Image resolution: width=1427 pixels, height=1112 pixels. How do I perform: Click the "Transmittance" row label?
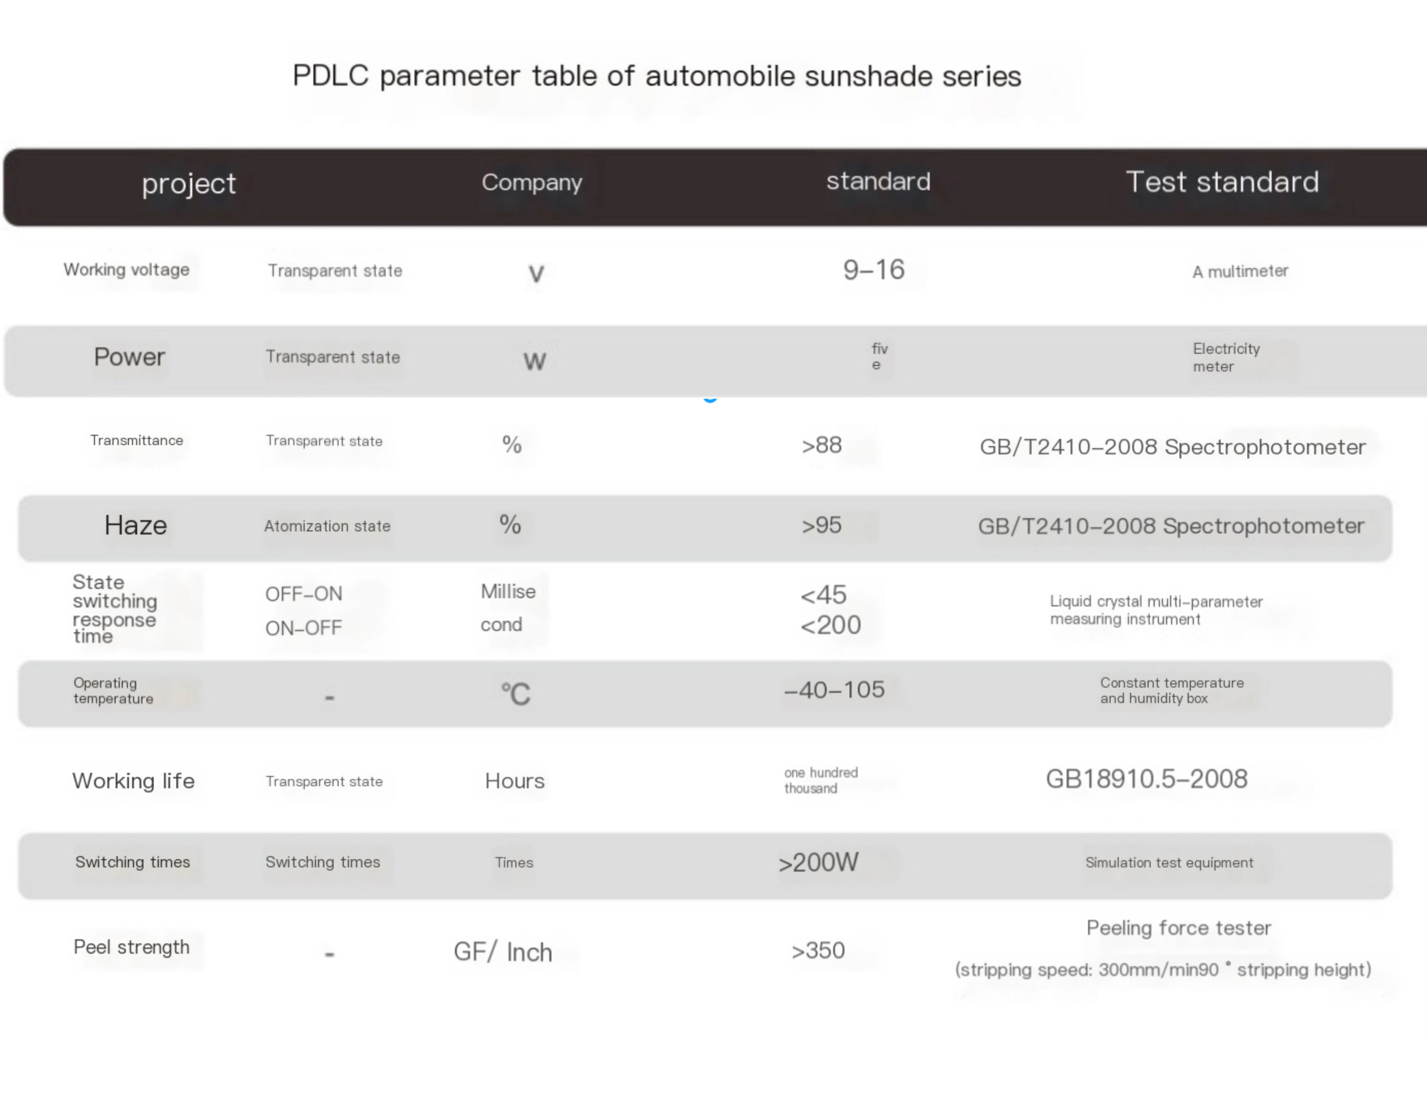(137, 441)
